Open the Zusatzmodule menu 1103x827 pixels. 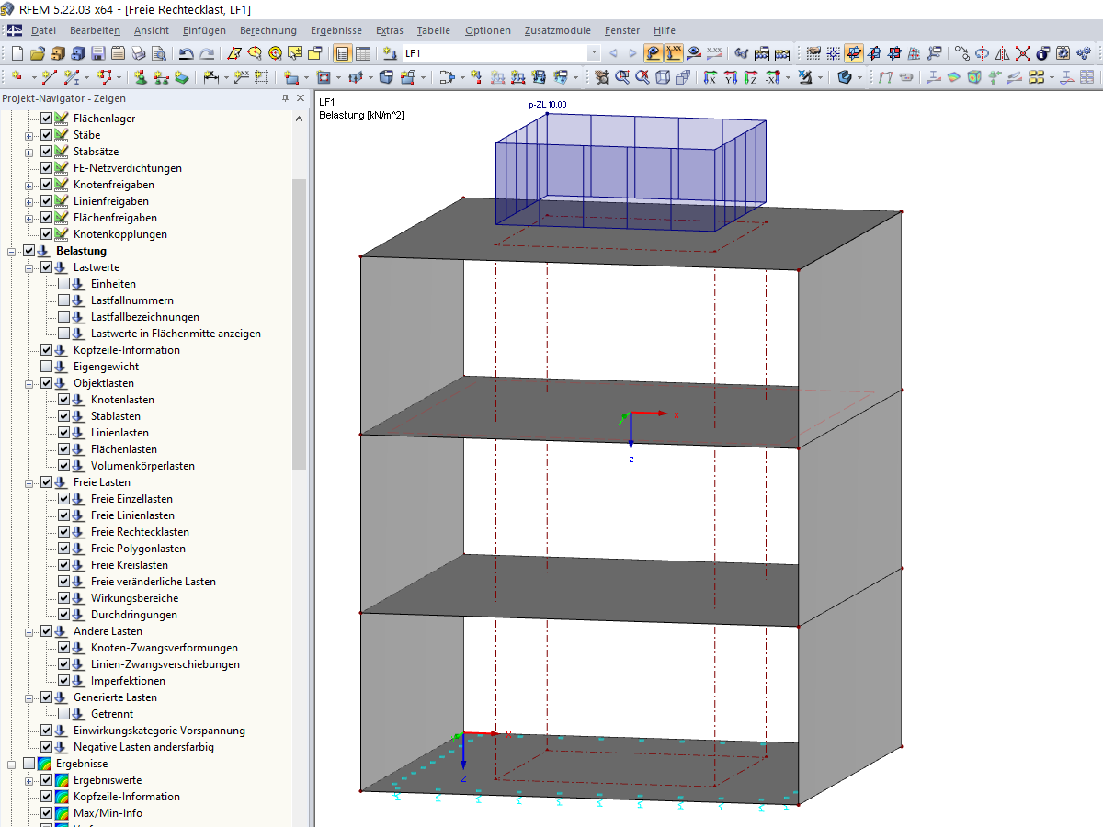(x=558, y=30)
